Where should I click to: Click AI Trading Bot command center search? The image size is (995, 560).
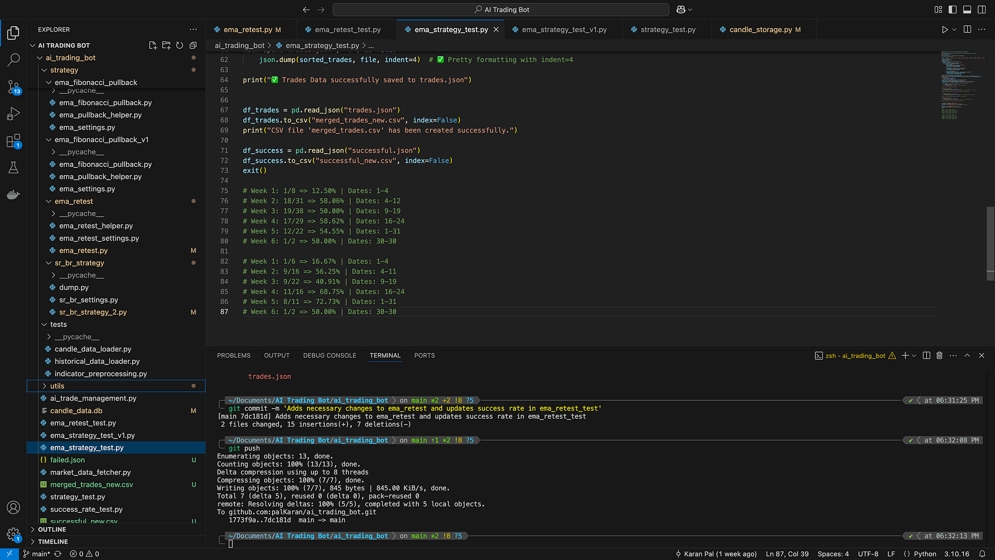coord(500,9)
